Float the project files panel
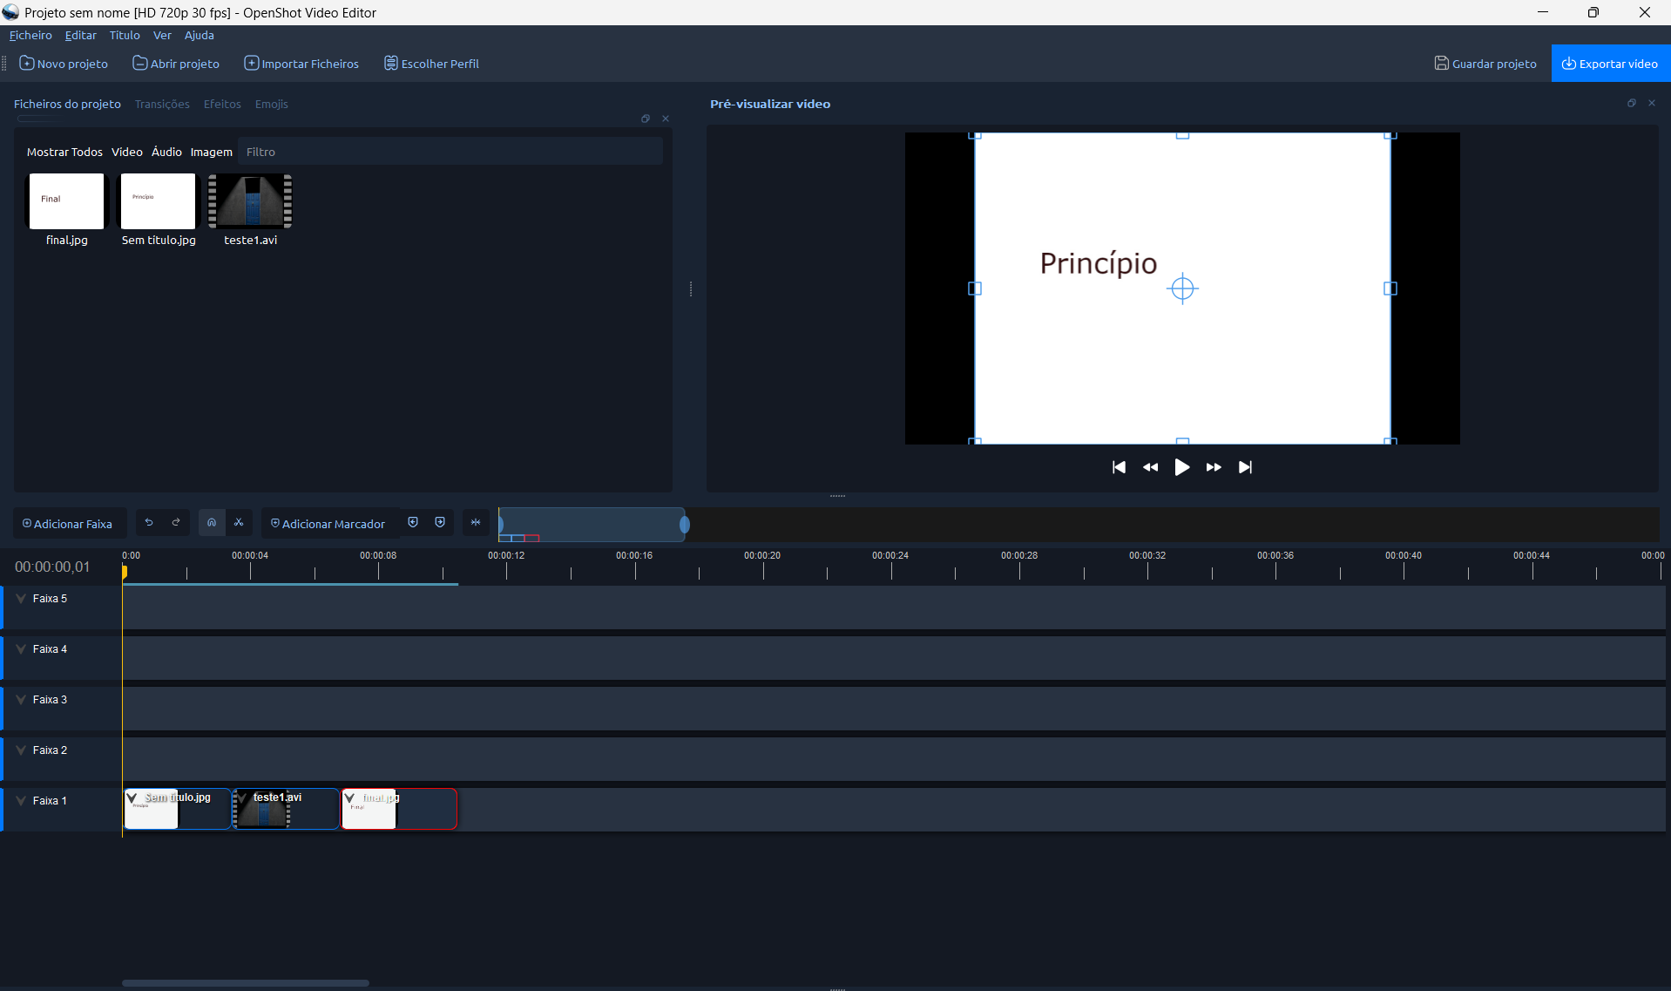The height and width of the screenshot is (991, 1671). click(646, 119)
